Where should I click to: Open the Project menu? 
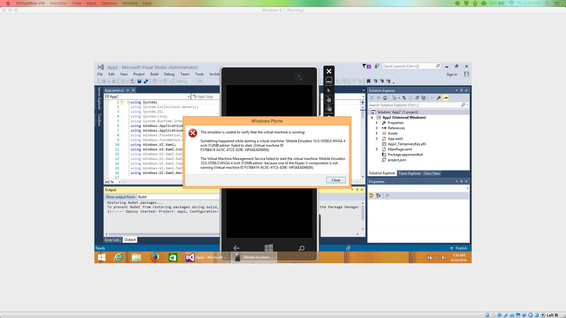139,74
